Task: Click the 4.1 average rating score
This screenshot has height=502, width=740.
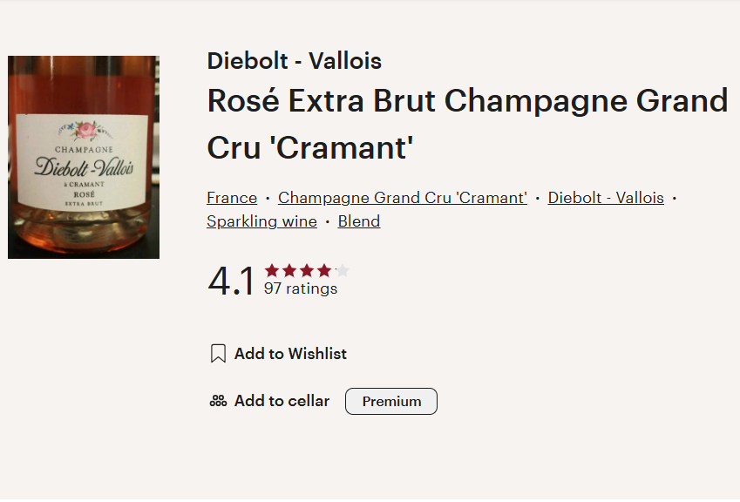Action: 227,281
